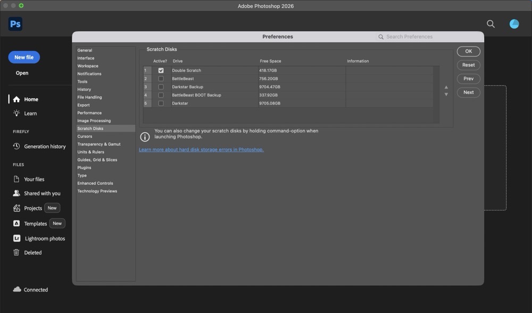Click the New badge beside Projects
This screenshot has width=532, height=313.
[x=52, y=208]
